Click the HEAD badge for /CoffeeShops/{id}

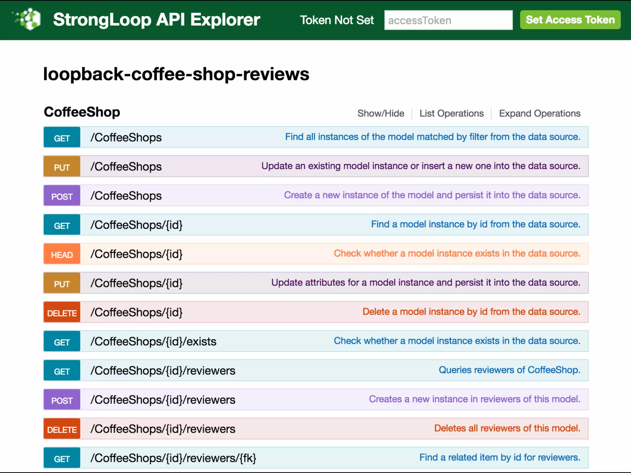62,254
